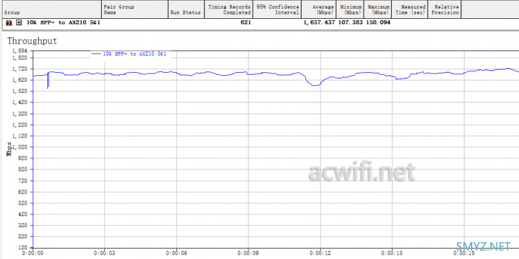Image resolution: width=519 pixels, height=259 pixels.
Task: Click the Throughput graph title
Action: pyautogui.click(x=32, y=41)
